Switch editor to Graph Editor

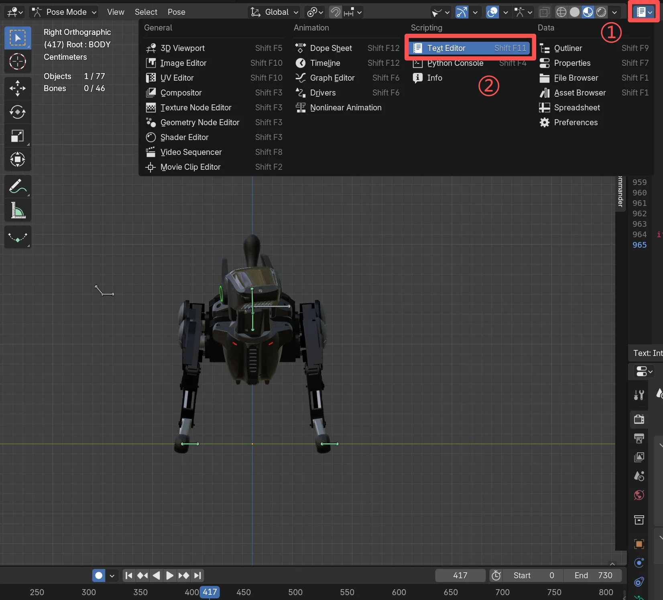point(348,78)
